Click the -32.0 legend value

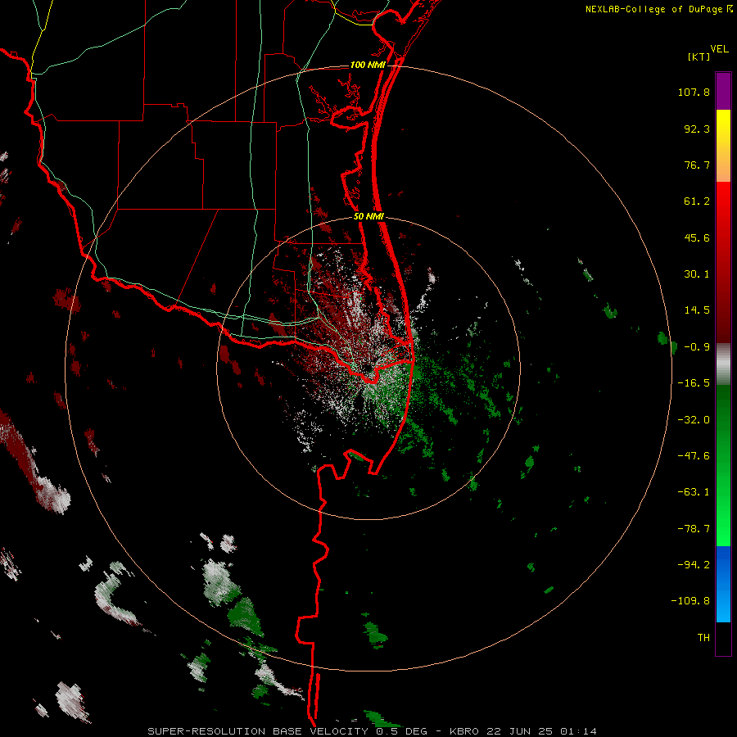tap(694, 420)
